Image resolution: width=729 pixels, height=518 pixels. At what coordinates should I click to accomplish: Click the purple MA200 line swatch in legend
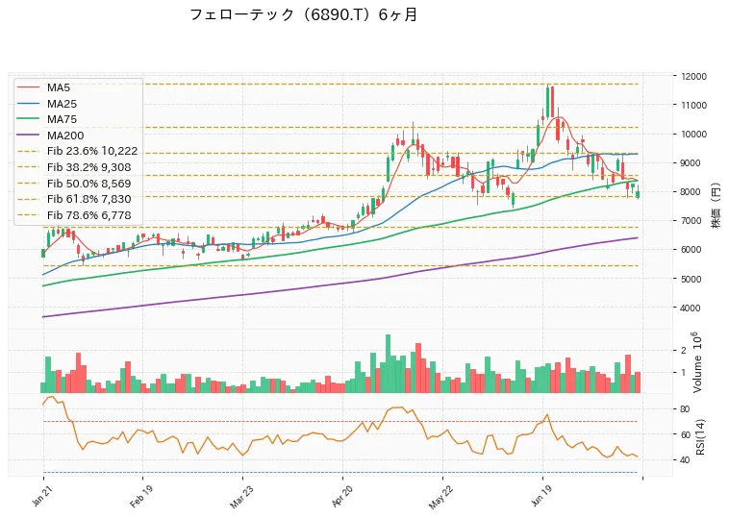tap(28, 136)
